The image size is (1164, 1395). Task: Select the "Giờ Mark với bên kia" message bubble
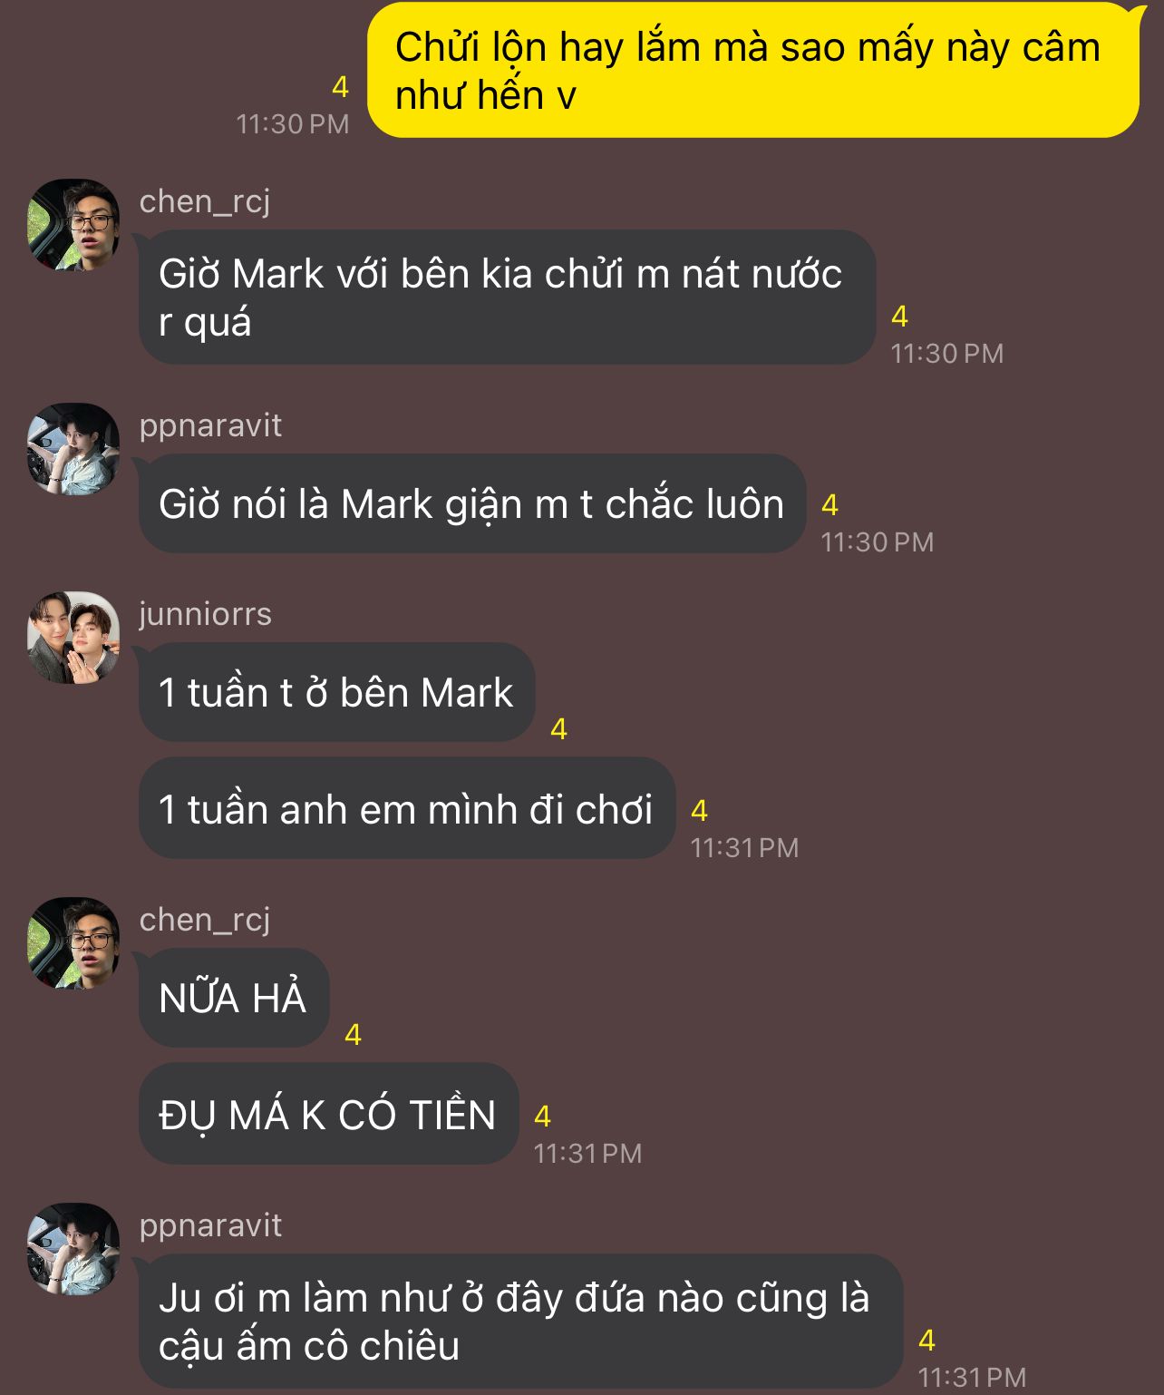point(507,298)
